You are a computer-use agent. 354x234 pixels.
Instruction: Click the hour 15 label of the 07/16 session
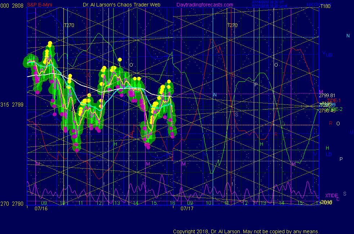154,203
